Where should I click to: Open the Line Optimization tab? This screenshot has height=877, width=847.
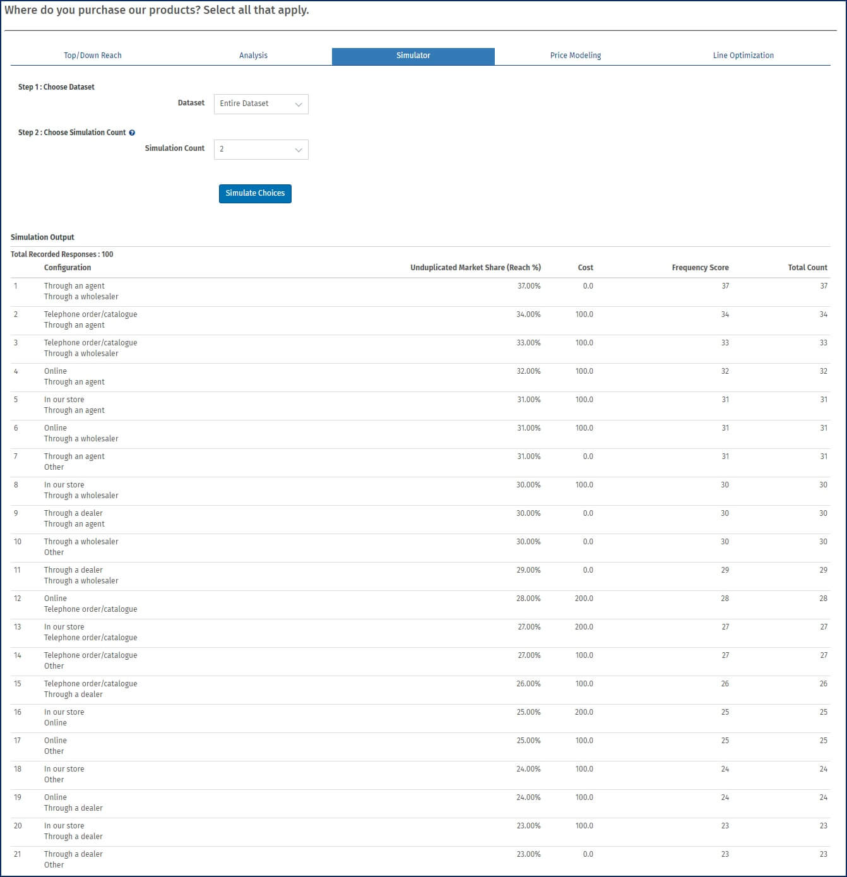(x=743, y=56)
